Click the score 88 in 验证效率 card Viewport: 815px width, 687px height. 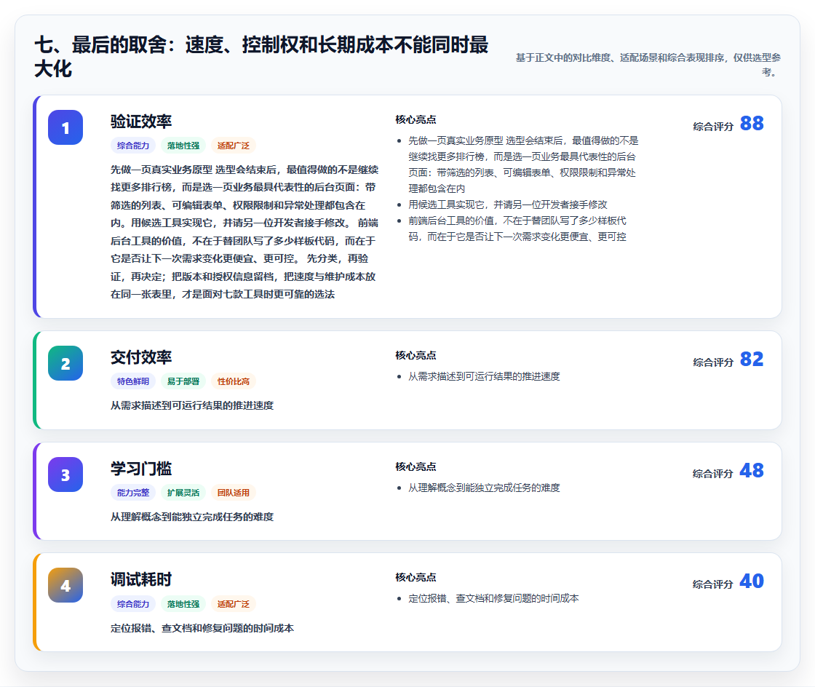pos(752,123)
